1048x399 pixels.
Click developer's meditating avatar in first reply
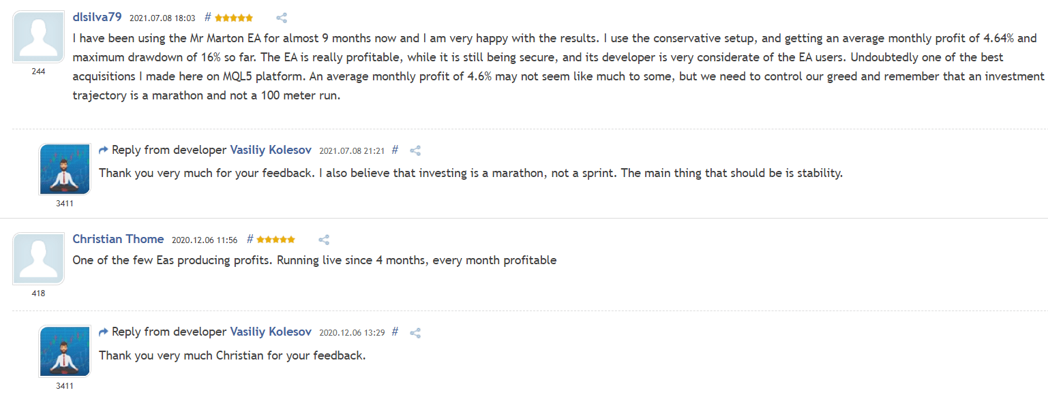click(65, 169)
